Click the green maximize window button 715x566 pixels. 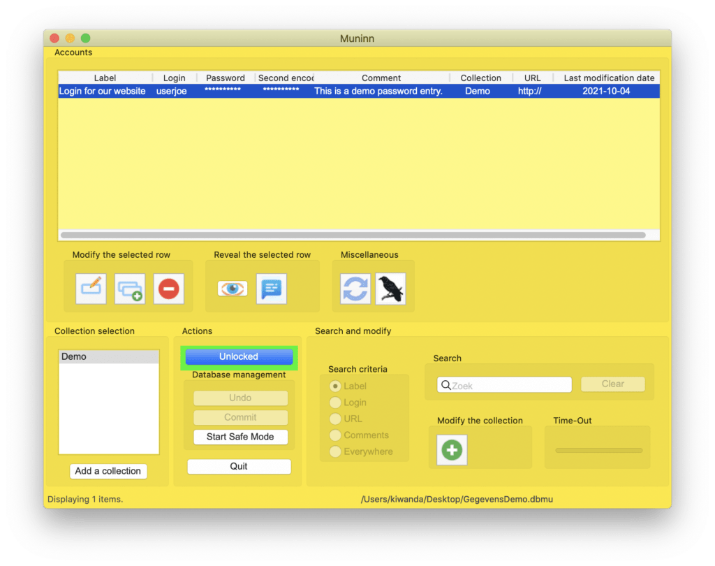pyautogui.click(x=85, y=38)
